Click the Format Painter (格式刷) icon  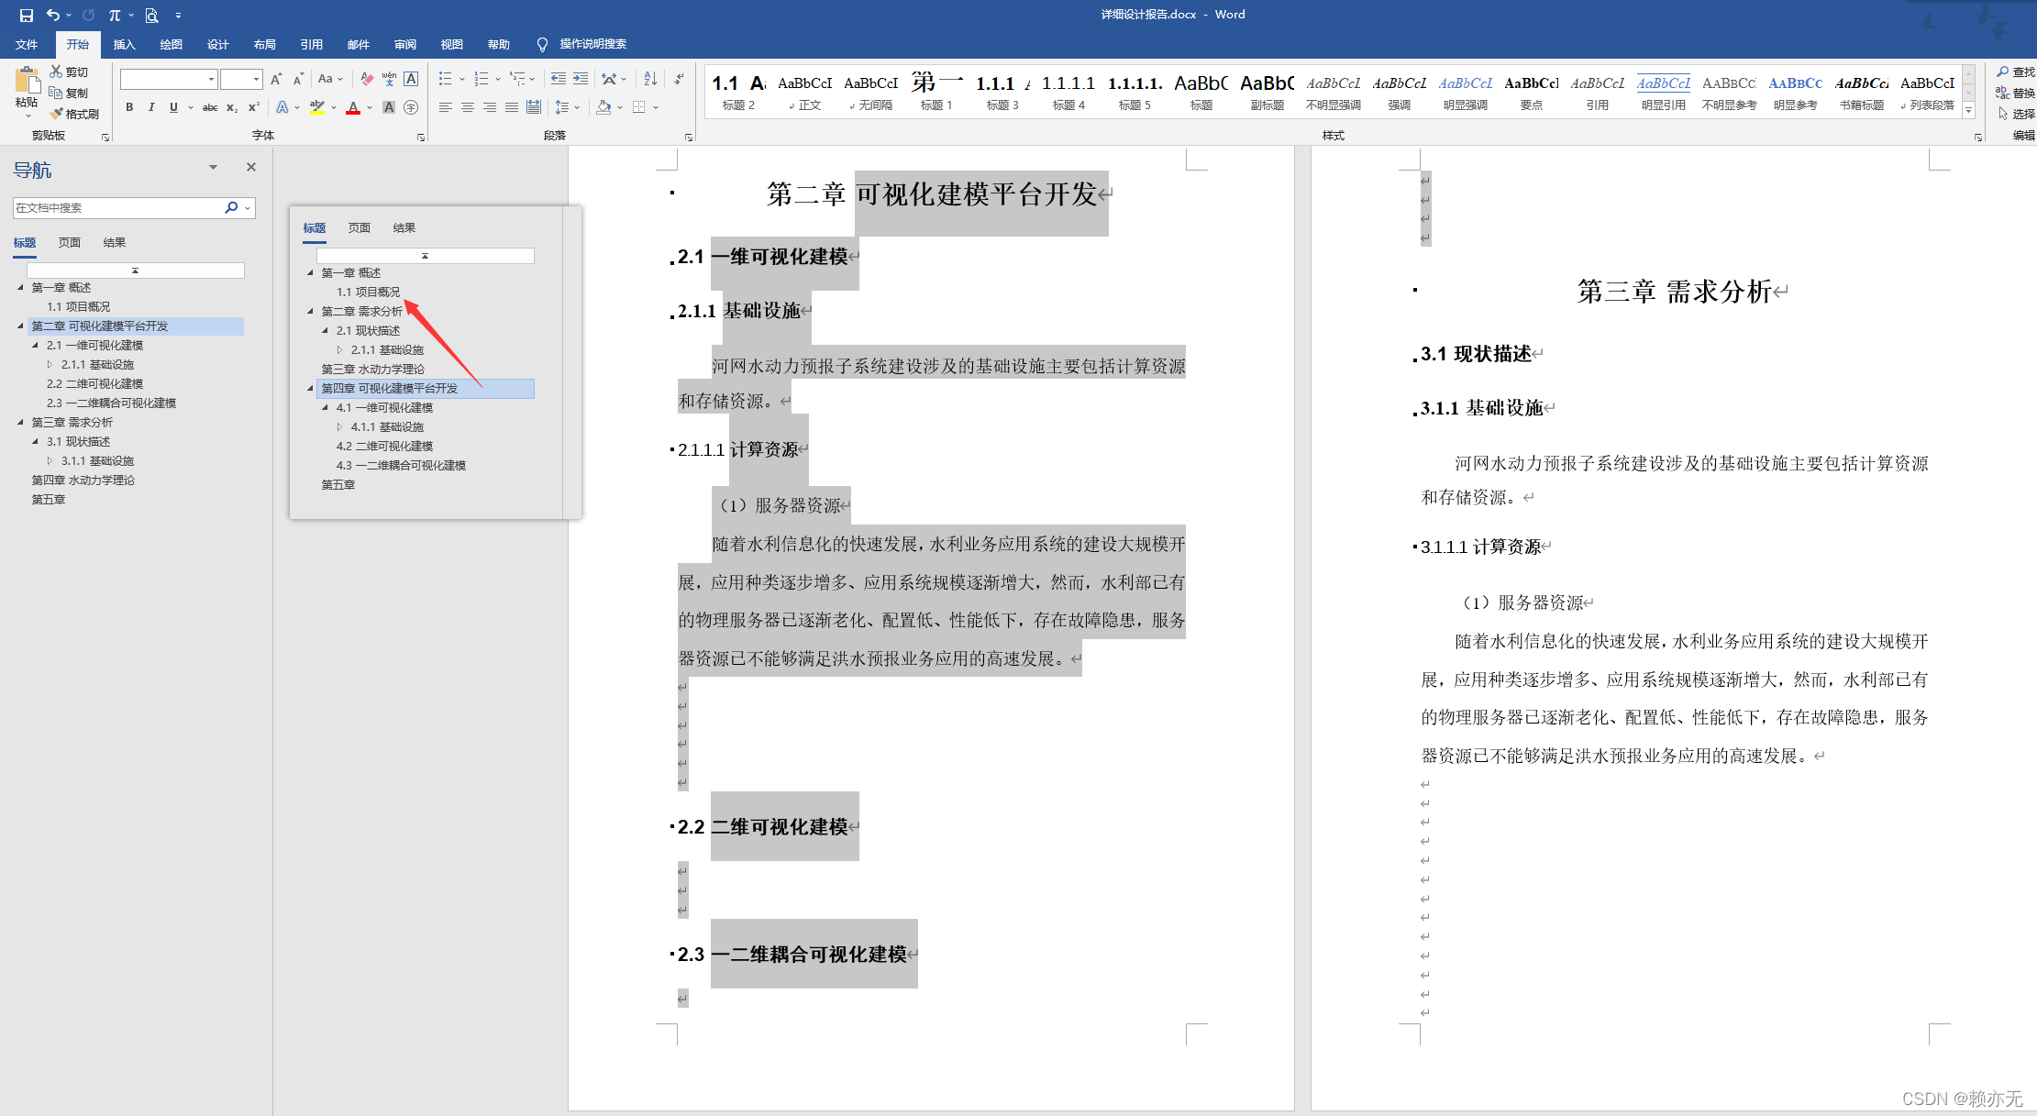click(x=57, y=114)
